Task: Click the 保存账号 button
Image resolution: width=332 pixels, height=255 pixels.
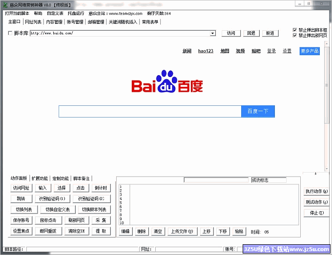Action: click(x=21, y=220)
